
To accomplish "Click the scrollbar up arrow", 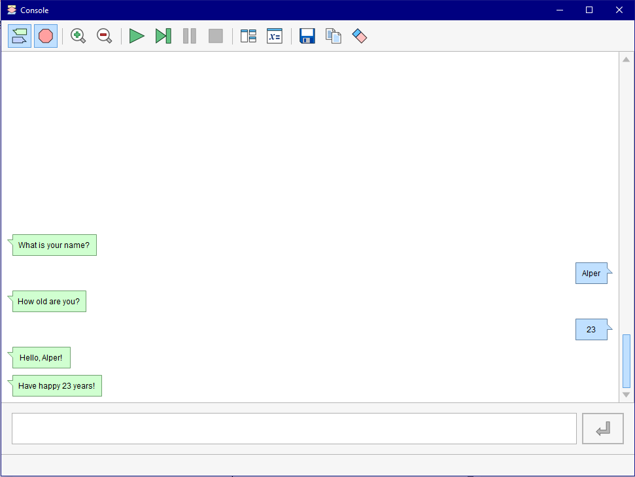I will coord(626,60).
